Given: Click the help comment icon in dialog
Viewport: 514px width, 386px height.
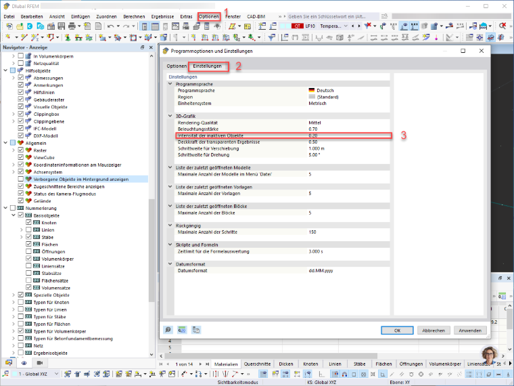Looking at the screenshot, I should 168,330.
